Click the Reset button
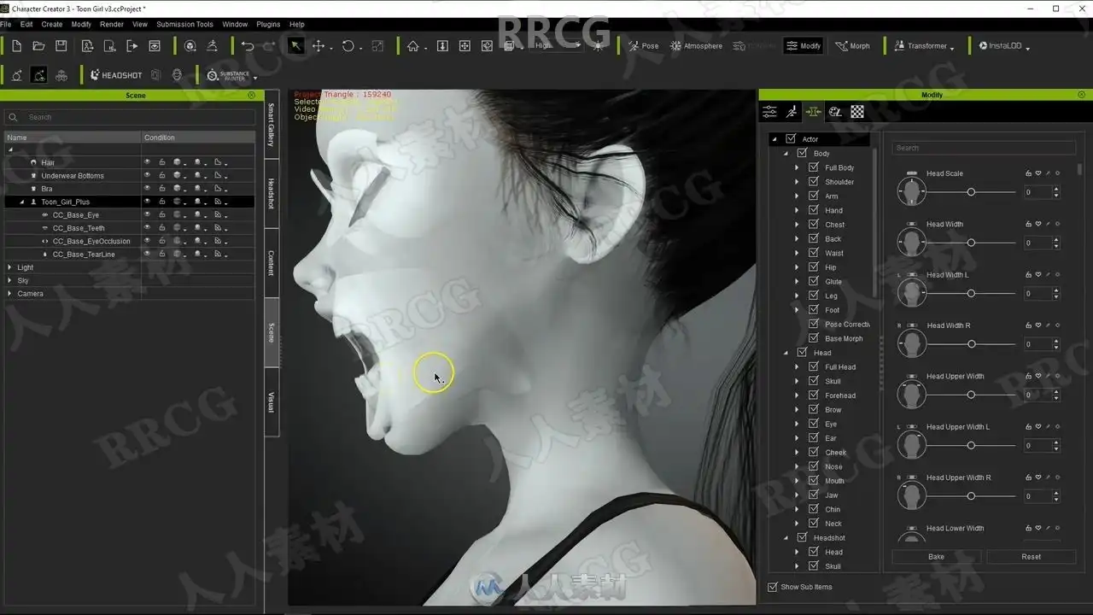This screenshot has height=615, width=1093. (x=1032, y=557)
